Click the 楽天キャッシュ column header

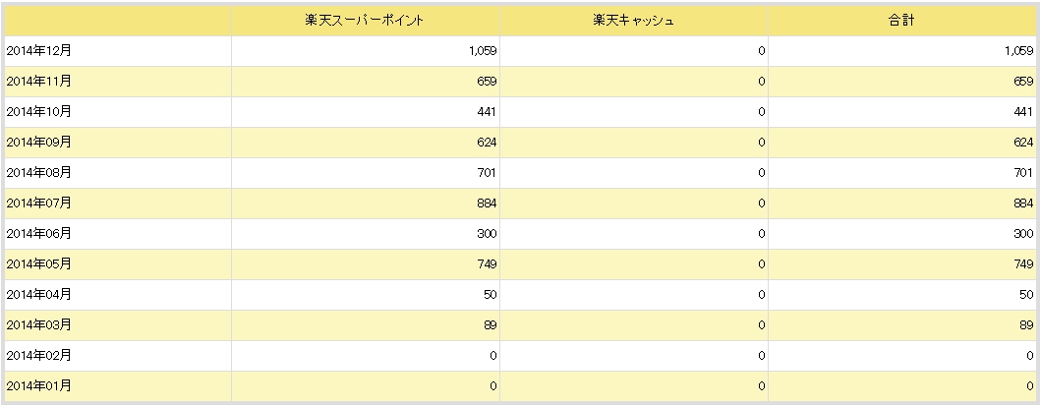coord(634,21)
